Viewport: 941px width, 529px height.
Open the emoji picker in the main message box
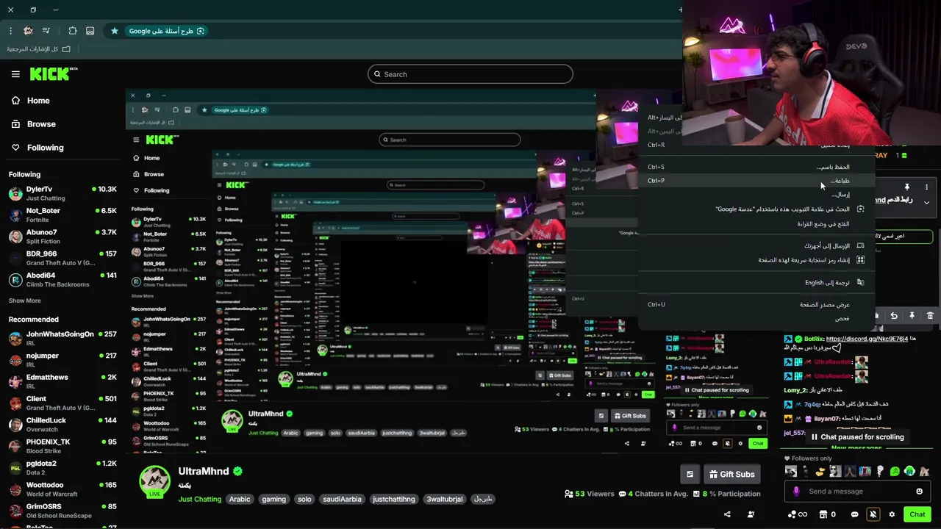tap(920, 492)
